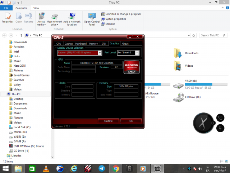The width and height of the screenshot is (230, 173).
Task: Open the Properties ribbon icon
Action: (8, 17)
